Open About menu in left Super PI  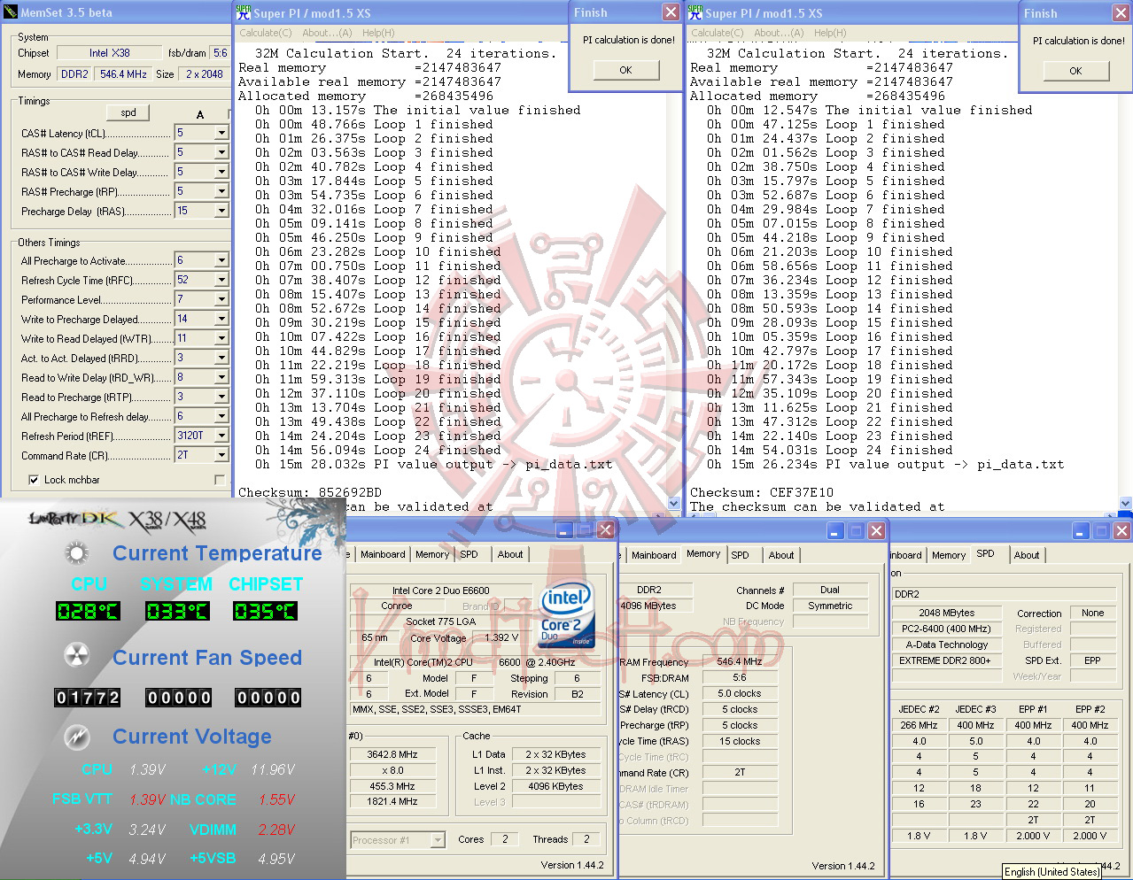click(x=327, y=33)
